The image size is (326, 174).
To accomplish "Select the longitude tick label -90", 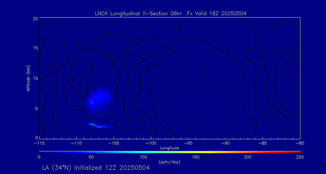I will click(x=225, y=143).
